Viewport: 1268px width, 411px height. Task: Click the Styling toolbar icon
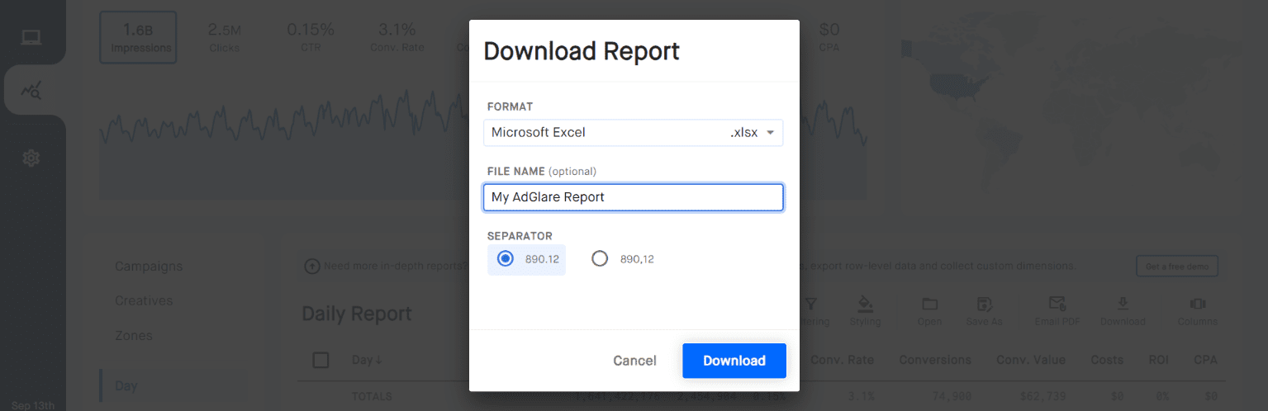(x=865, y=311)
